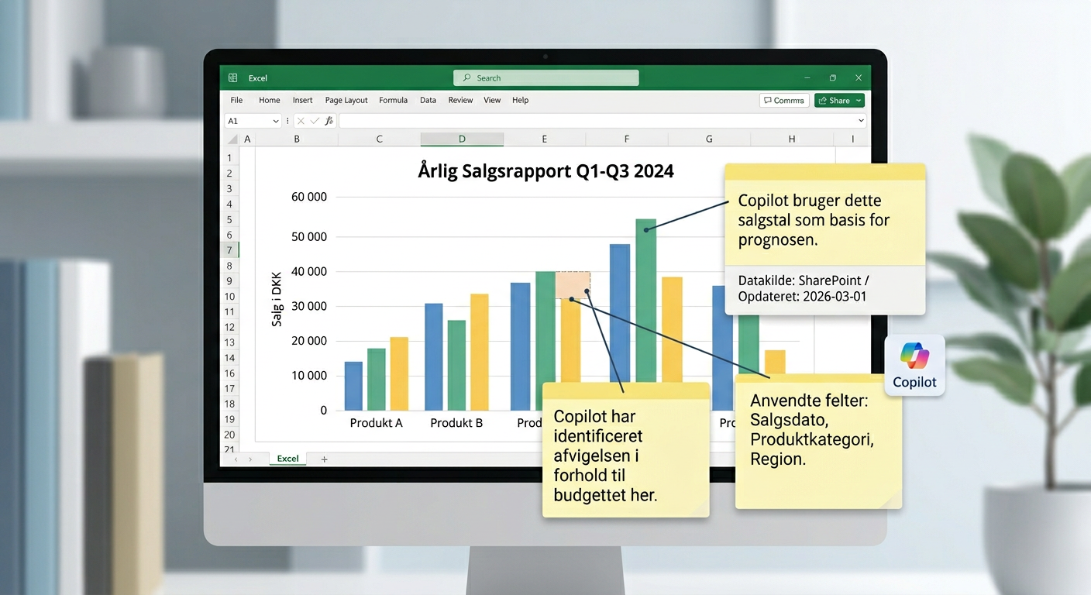Select row header 7
Viewport: 1091px width, 595px height.
[x=229, y=249]
